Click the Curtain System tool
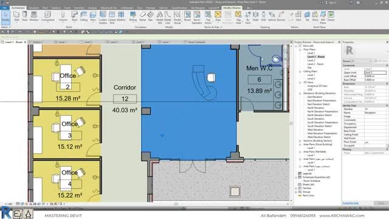 click(x=103, y=18)
